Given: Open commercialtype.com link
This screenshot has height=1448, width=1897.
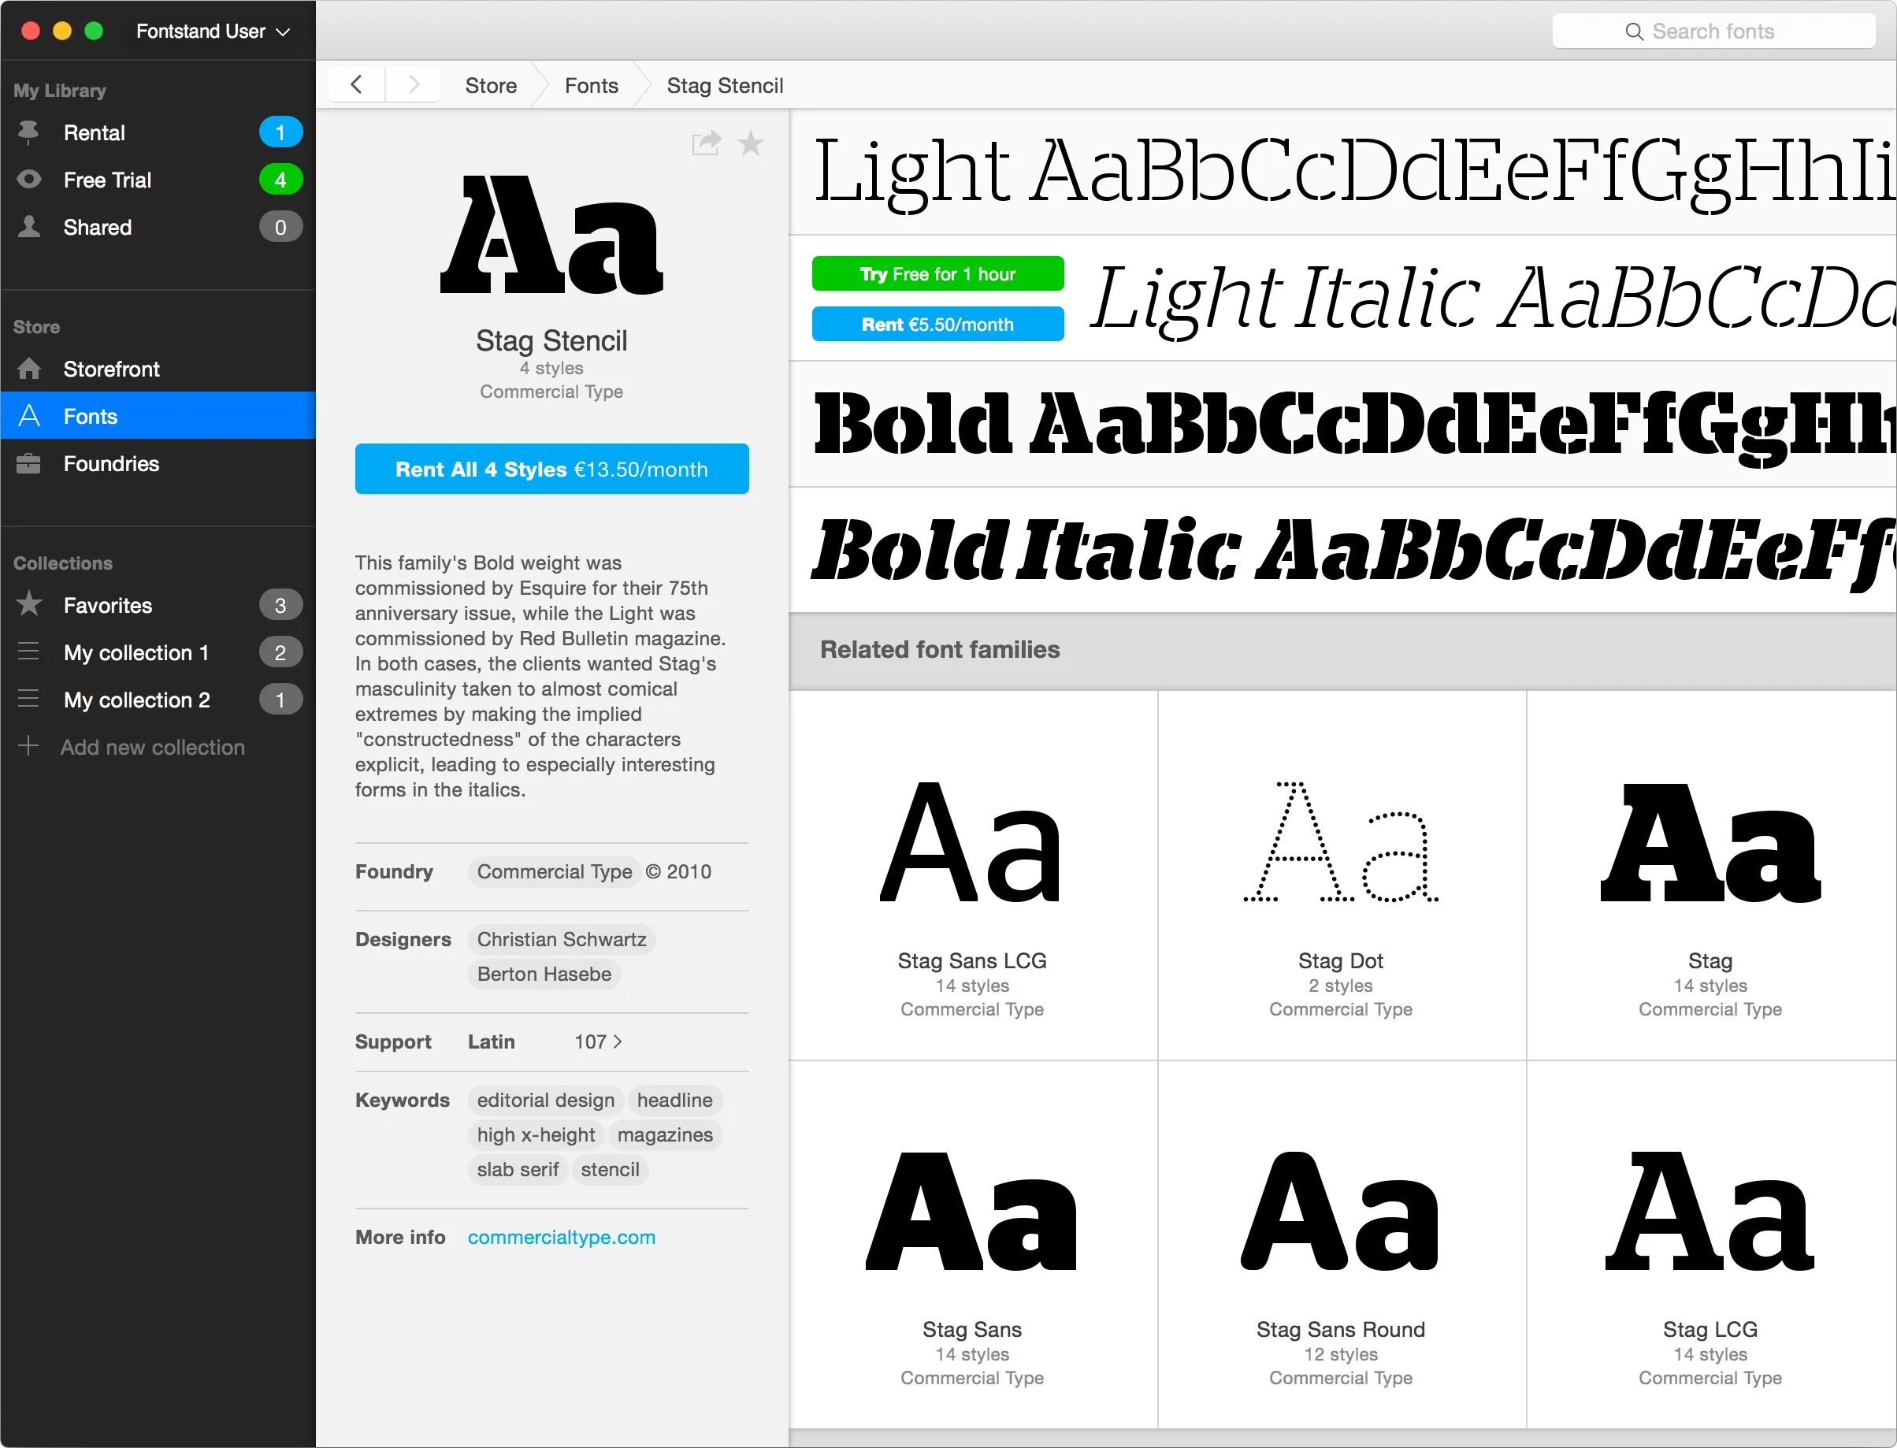Looking at the screenshot, I should 561,1237.
